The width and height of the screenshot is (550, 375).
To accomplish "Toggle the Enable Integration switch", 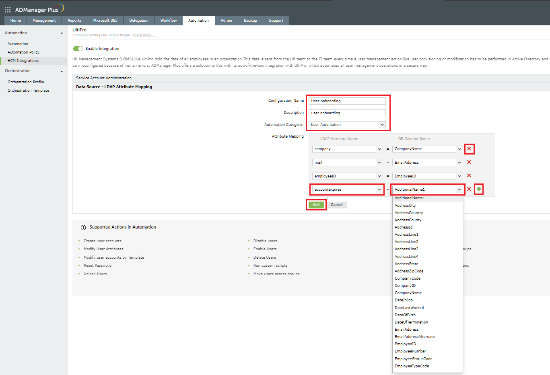I will (78, 49).
